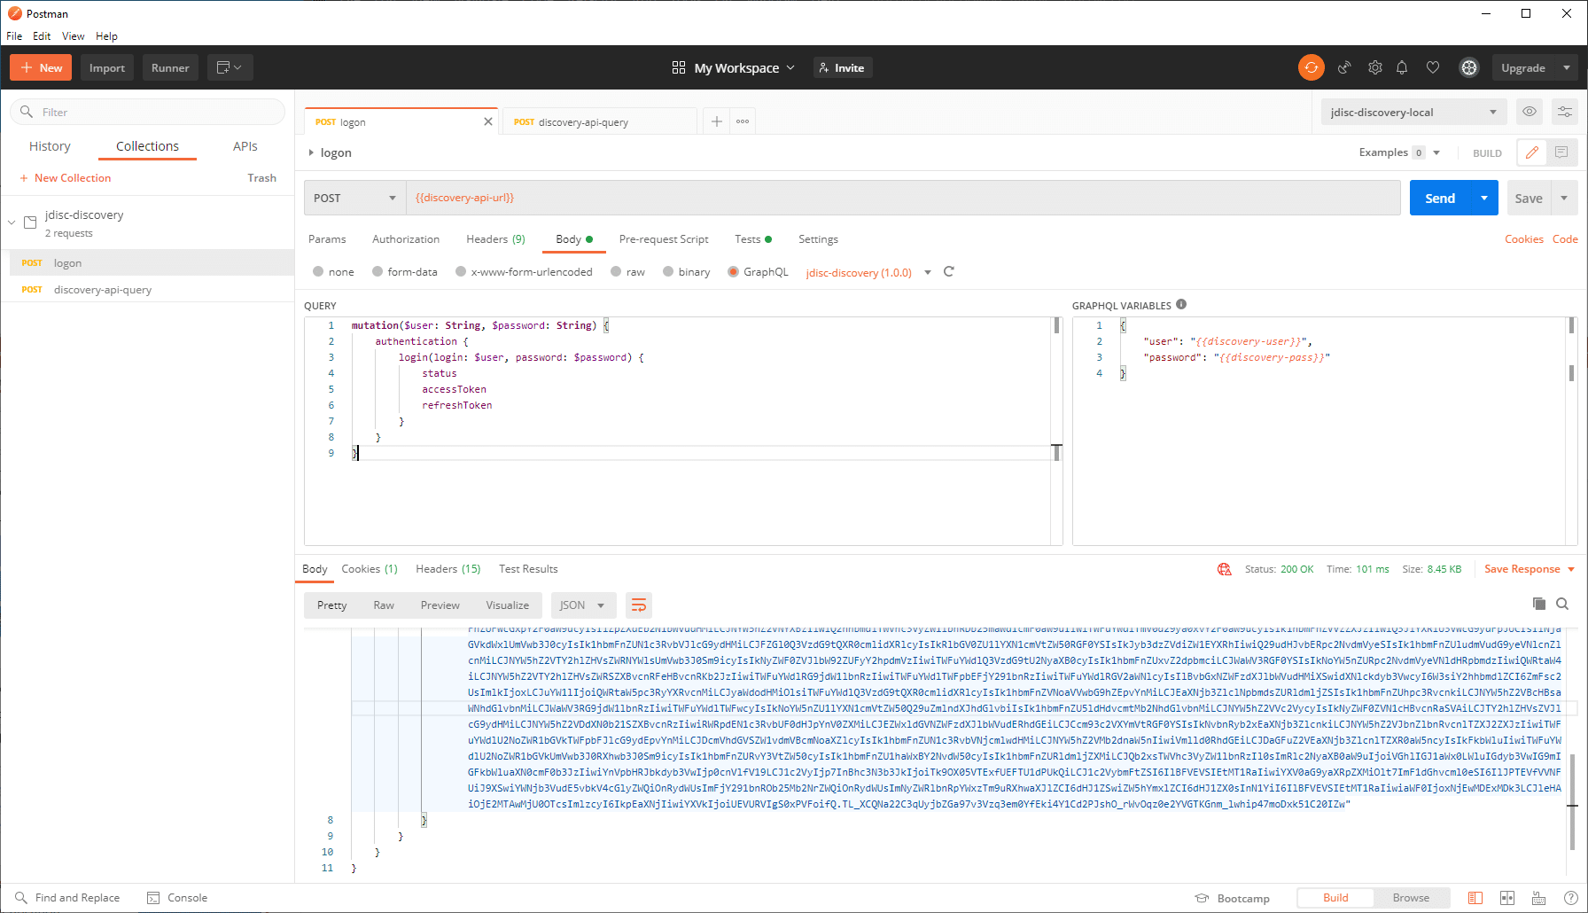
Task: Open keyboard shortcuts from the status bar
Action: coord(1537,897)
